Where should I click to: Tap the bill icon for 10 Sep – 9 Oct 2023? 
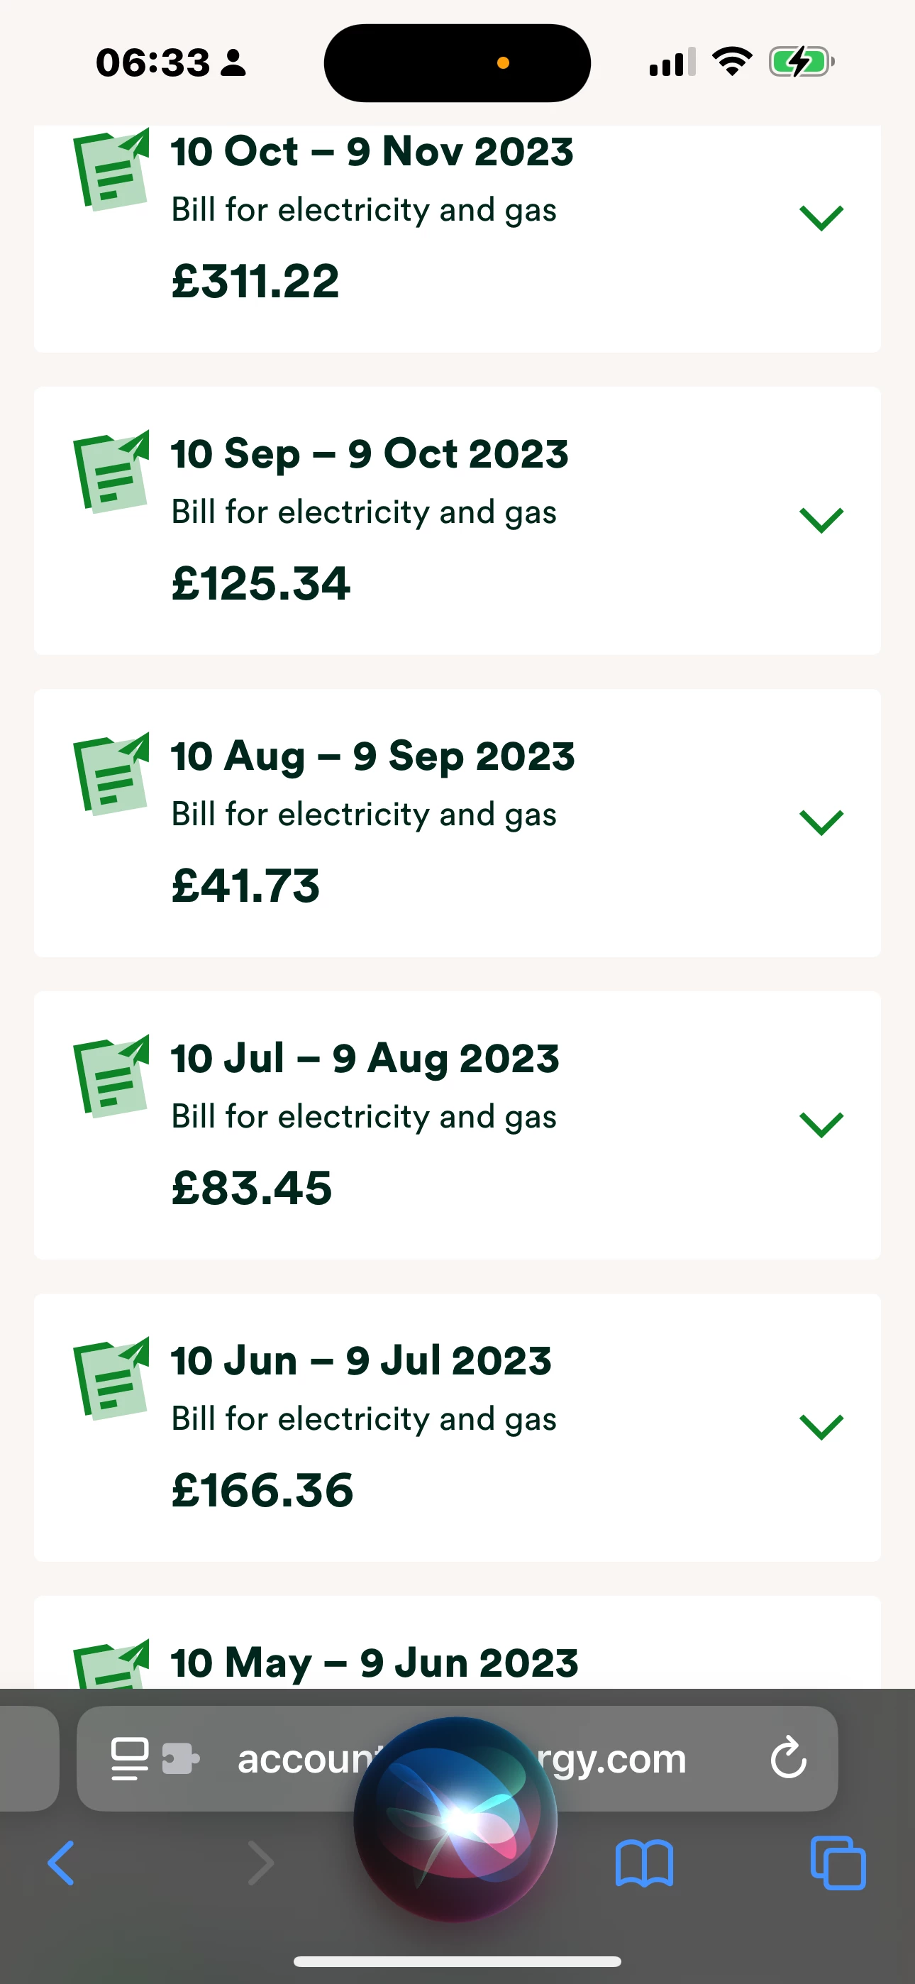[111, 471]
